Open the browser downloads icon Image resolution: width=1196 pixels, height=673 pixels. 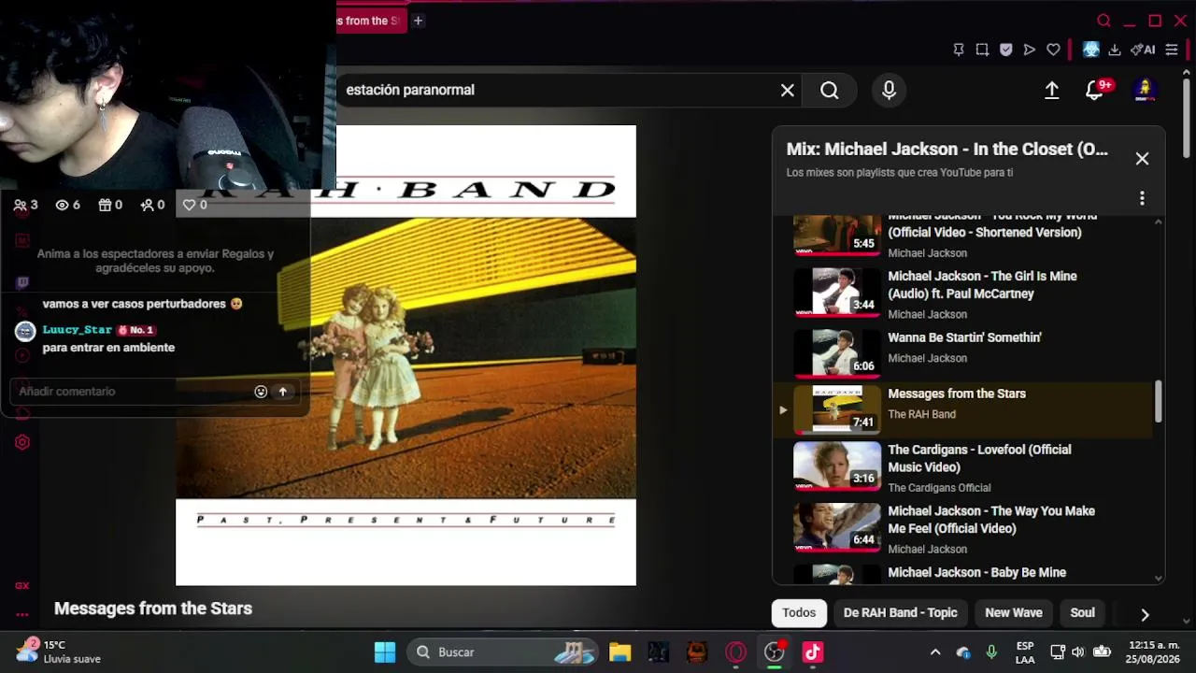tap(1115, 50)
